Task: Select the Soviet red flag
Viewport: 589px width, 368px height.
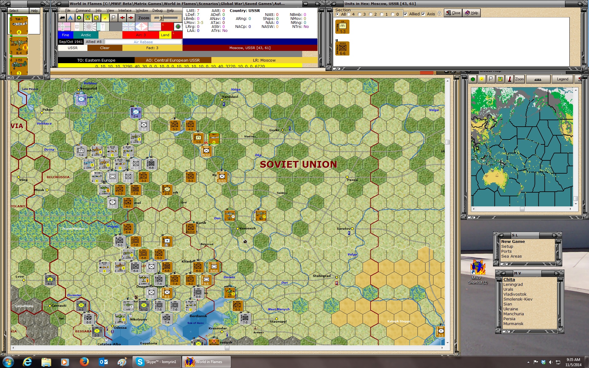Action: pyautogui.click(x=167, y=27)
